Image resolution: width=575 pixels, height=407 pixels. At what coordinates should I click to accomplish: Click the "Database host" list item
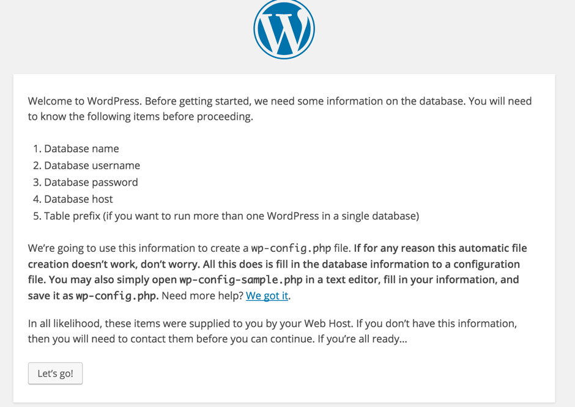[x=78, y=199]
